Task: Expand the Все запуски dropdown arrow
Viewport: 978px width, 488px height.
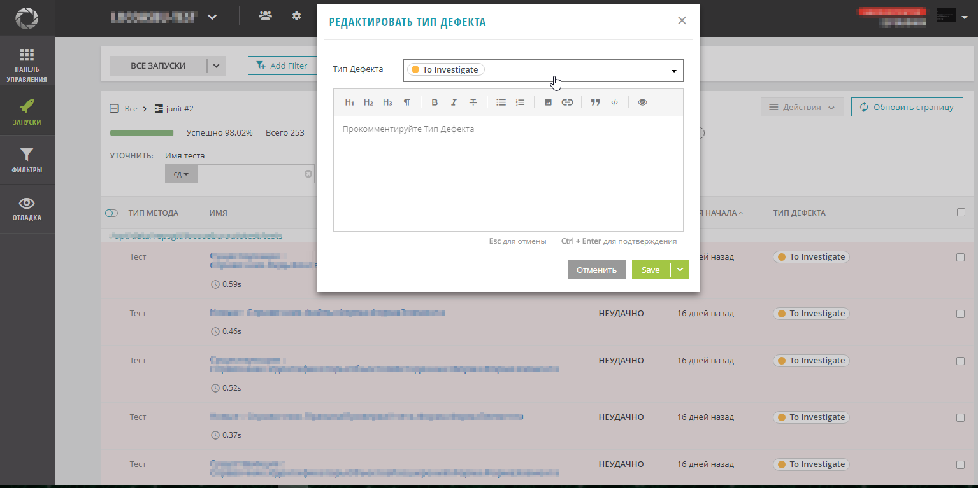Action: pyautogui.click(x=216, y=66)
